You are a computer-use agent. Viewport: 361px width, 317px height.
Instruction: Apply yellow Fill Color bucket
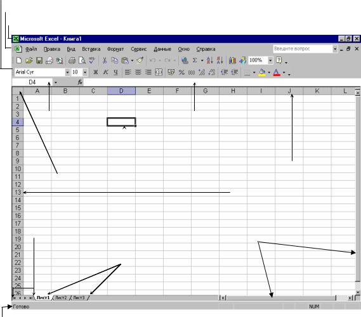tap(262, 72)
